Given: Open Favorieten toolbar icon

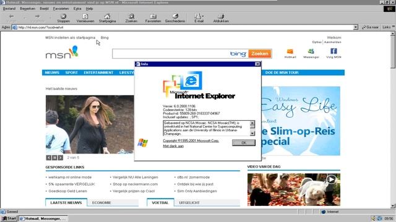Looking at the screenshot, I should tap(153, 17).
